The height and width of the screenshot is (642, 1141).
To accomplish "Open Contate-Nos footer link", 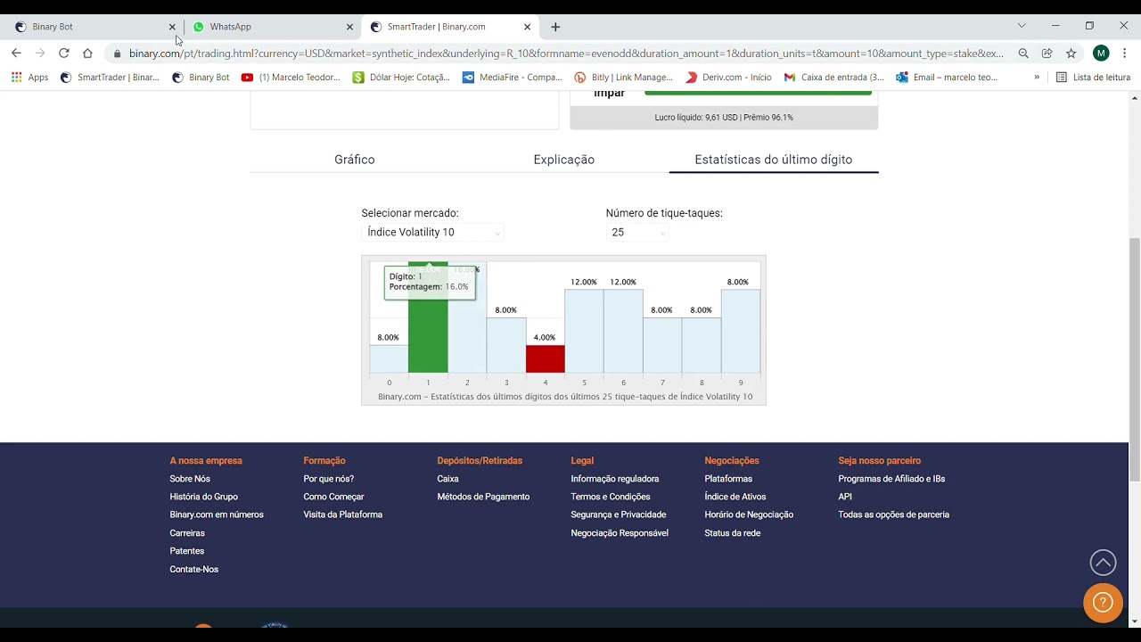I will tap(194, 569).
